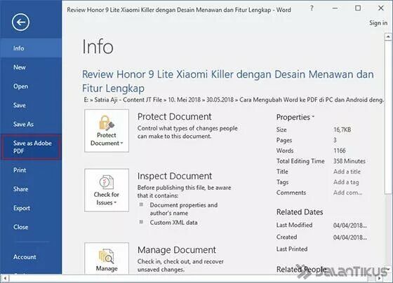
Task: Click the 1166 words value
Action: [340, 151]
